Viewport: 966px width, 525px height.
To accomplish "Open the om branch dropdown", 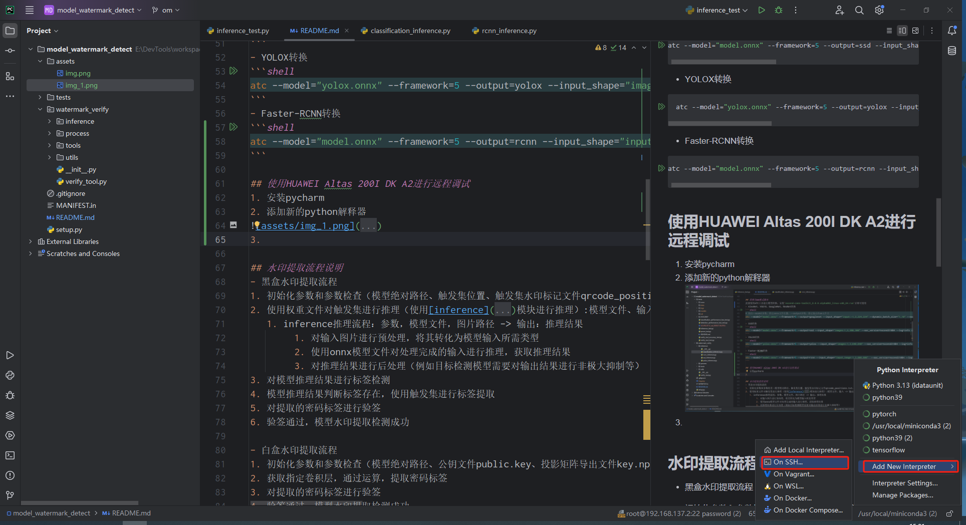I will (166, 10).
